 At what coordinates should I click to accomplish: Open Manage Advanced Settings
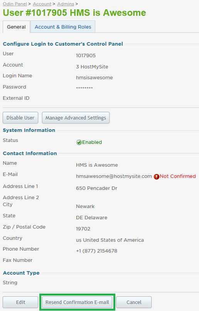[76, 118]
